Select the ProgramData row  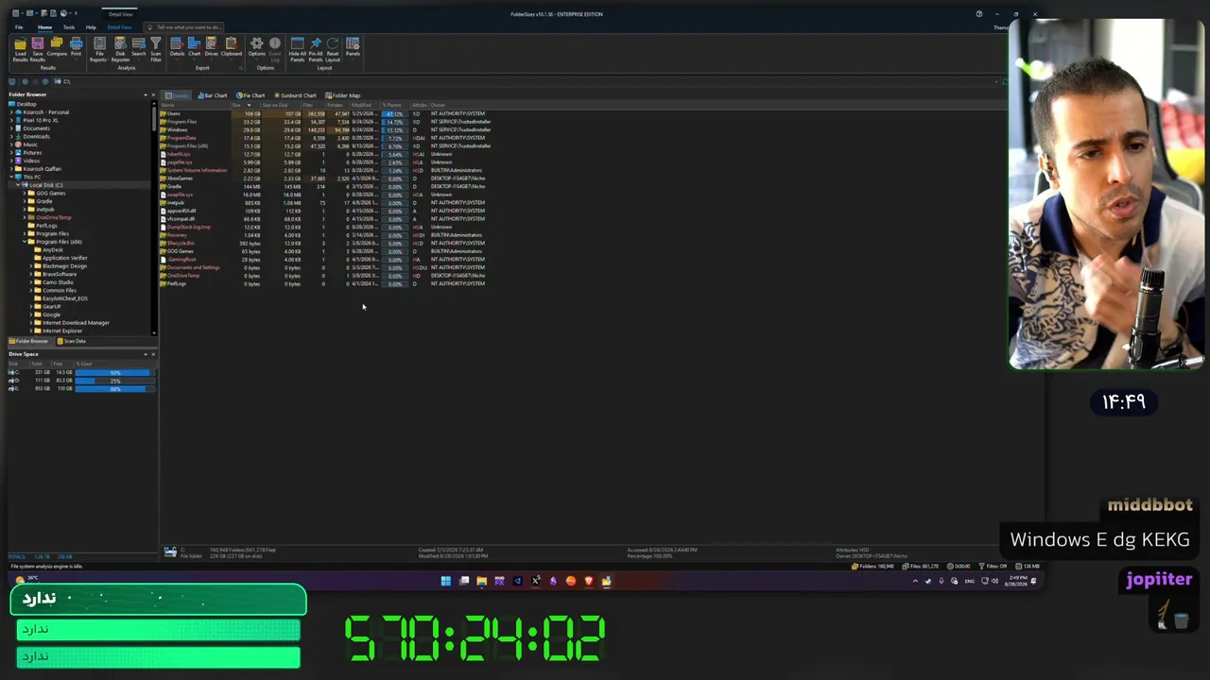tap(325, 138)
